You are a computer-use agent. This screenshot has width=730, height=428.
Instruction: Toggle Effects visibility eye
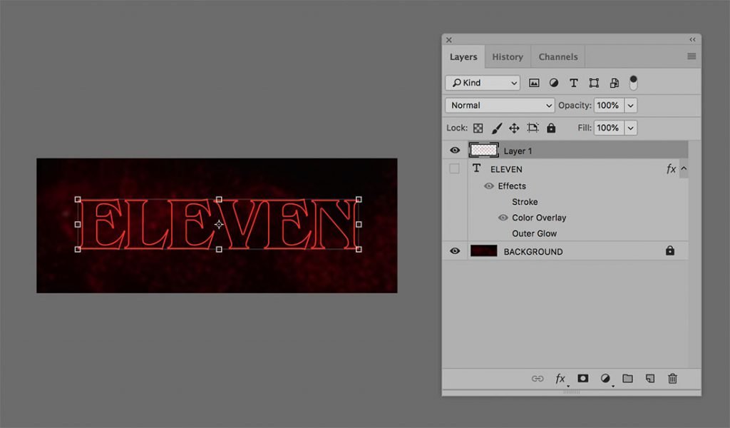pos(488,186)
